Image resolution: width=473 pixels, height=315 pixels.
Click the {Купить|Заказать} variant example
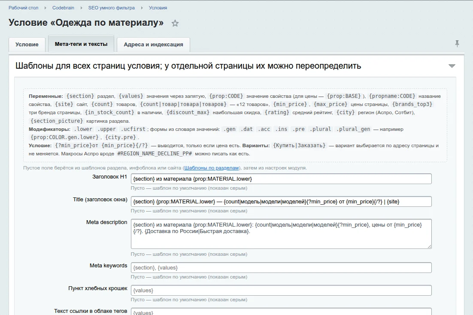point(299,145)
